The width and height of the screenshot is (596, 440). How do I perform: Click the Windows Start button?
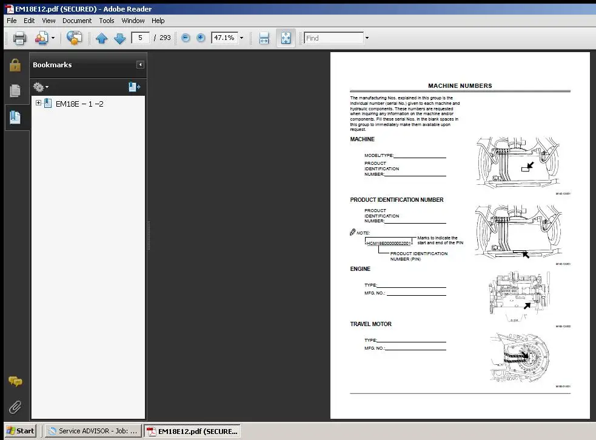(21, 431)
